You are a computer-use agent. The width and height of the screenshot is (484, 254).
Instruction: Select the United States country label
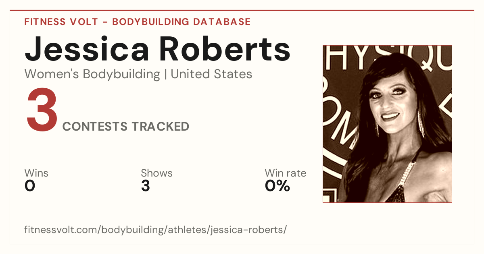point(211,74)
